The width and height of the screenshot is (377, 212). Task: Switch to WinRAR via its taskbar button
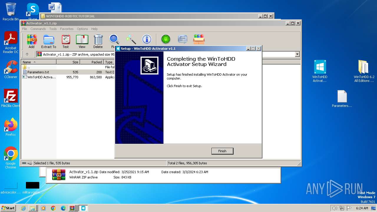(72, 208)
